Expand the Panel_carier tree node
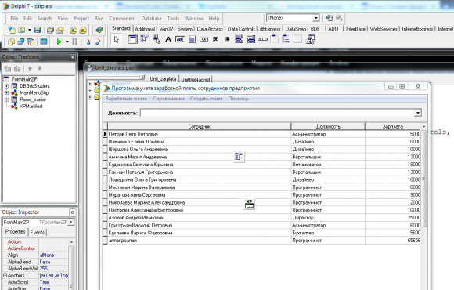The width and height of the screenshot is (454, 290). pos(6,100)
